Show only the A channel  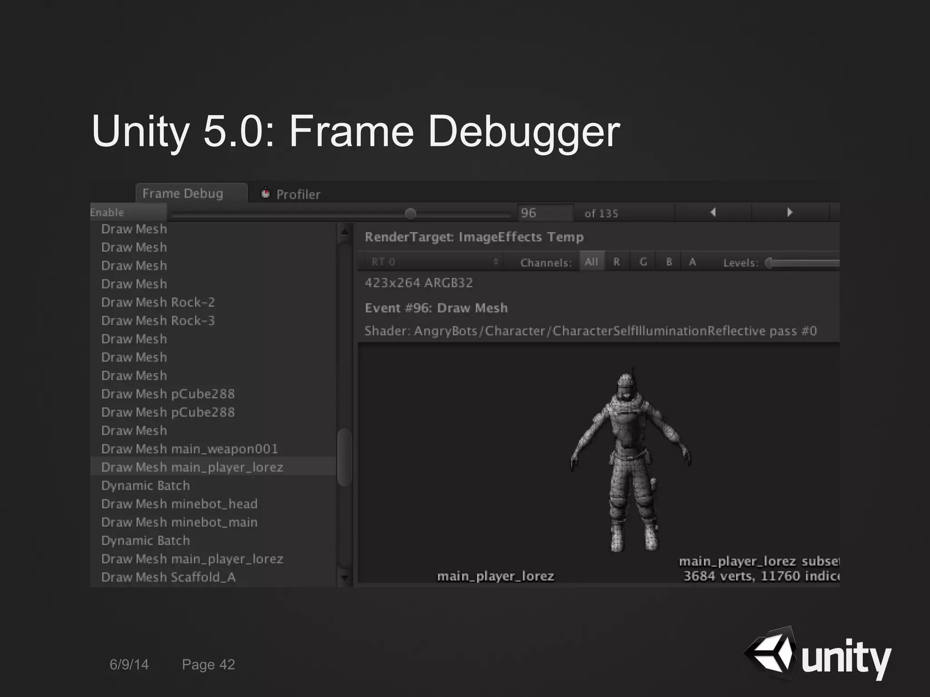click(693, 262)
